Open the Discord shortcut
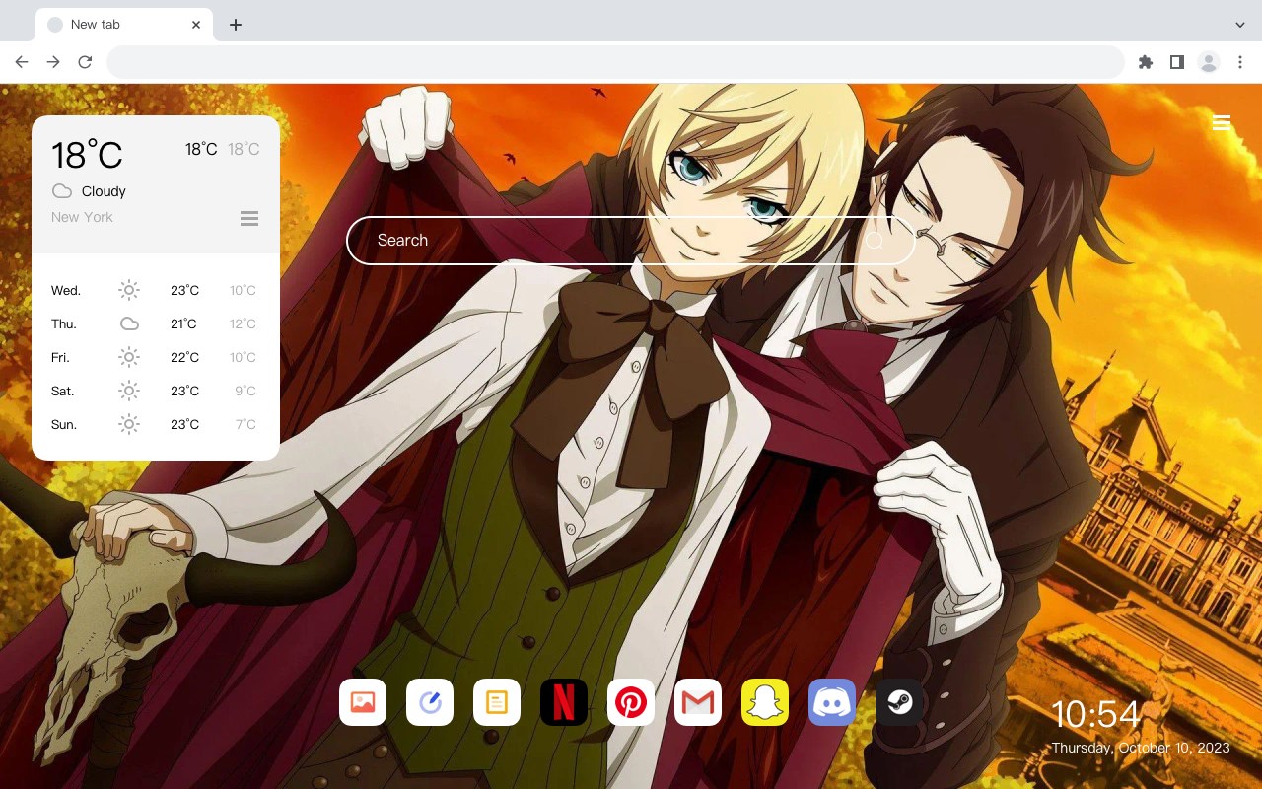The image size is (1262, 789). (832, 702)
